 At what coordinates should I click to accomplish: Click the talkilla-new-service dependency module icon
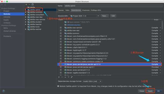pyautogui.click(x=65, y=28)
